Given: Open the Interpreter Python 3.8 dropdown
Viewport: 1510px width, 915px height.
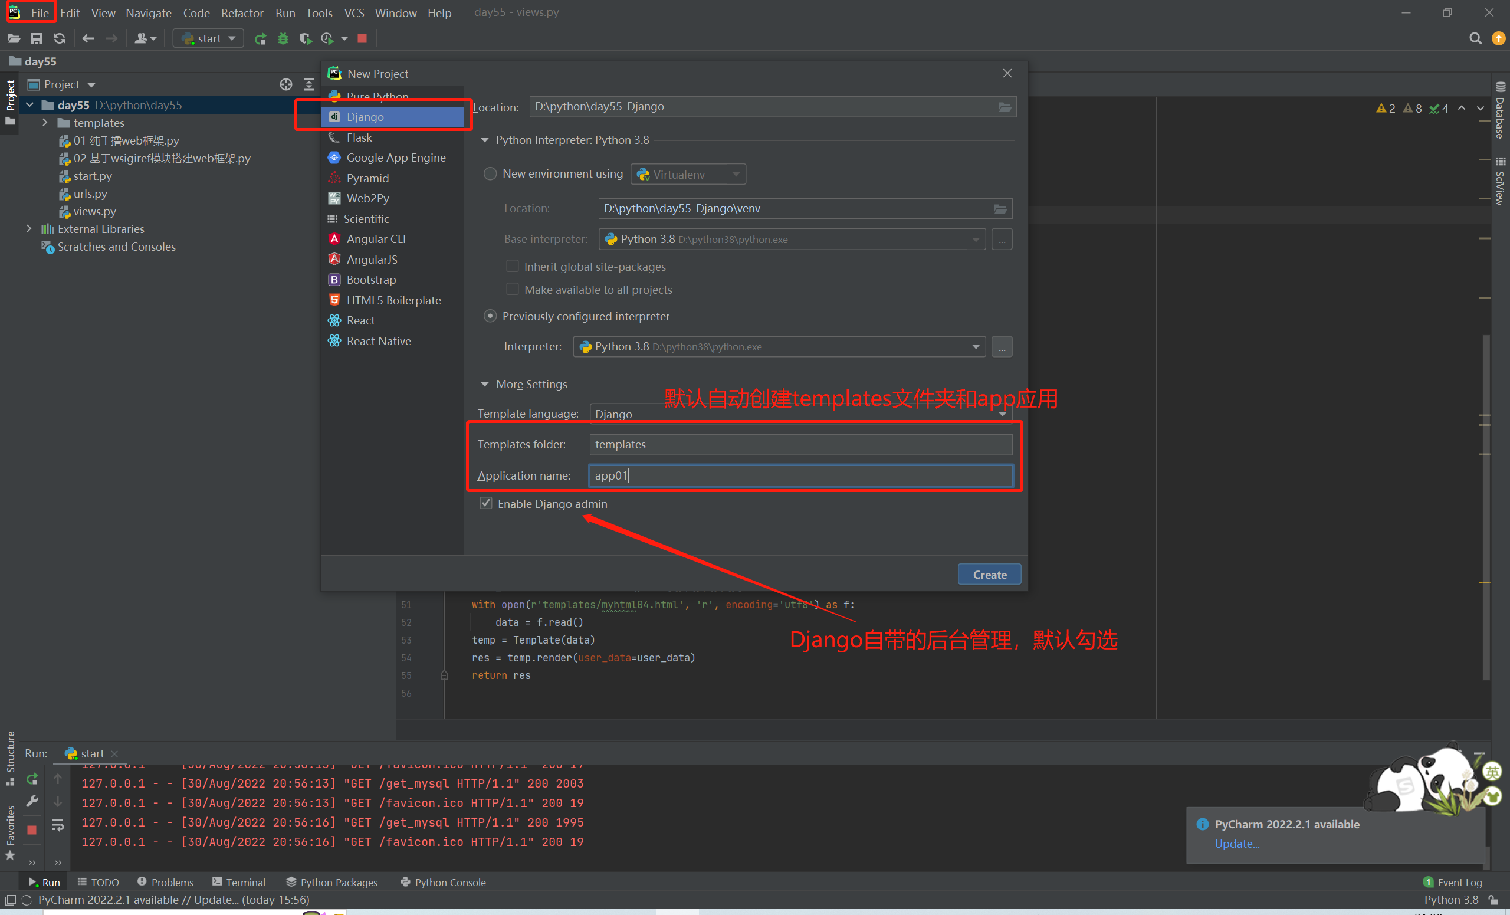Looking at the screenshot, I should click(x=975, y=347).
